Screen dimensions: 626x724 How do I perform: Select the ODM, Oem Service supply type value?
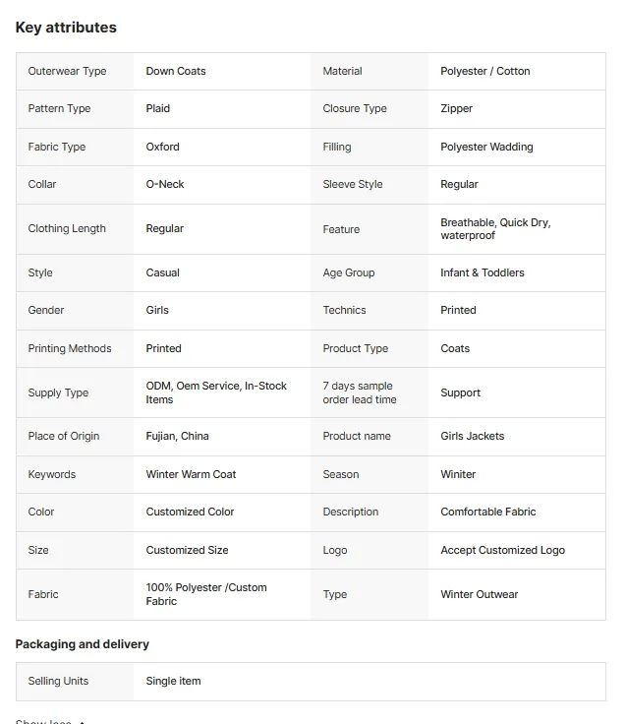(216, 392)
